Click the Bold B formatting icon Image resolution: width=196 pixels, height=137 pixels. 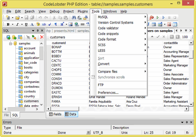coord(8,24)
